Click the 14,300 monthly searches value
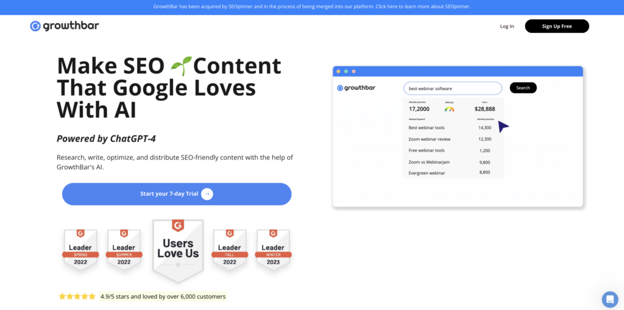 click(x=484, y=128)
